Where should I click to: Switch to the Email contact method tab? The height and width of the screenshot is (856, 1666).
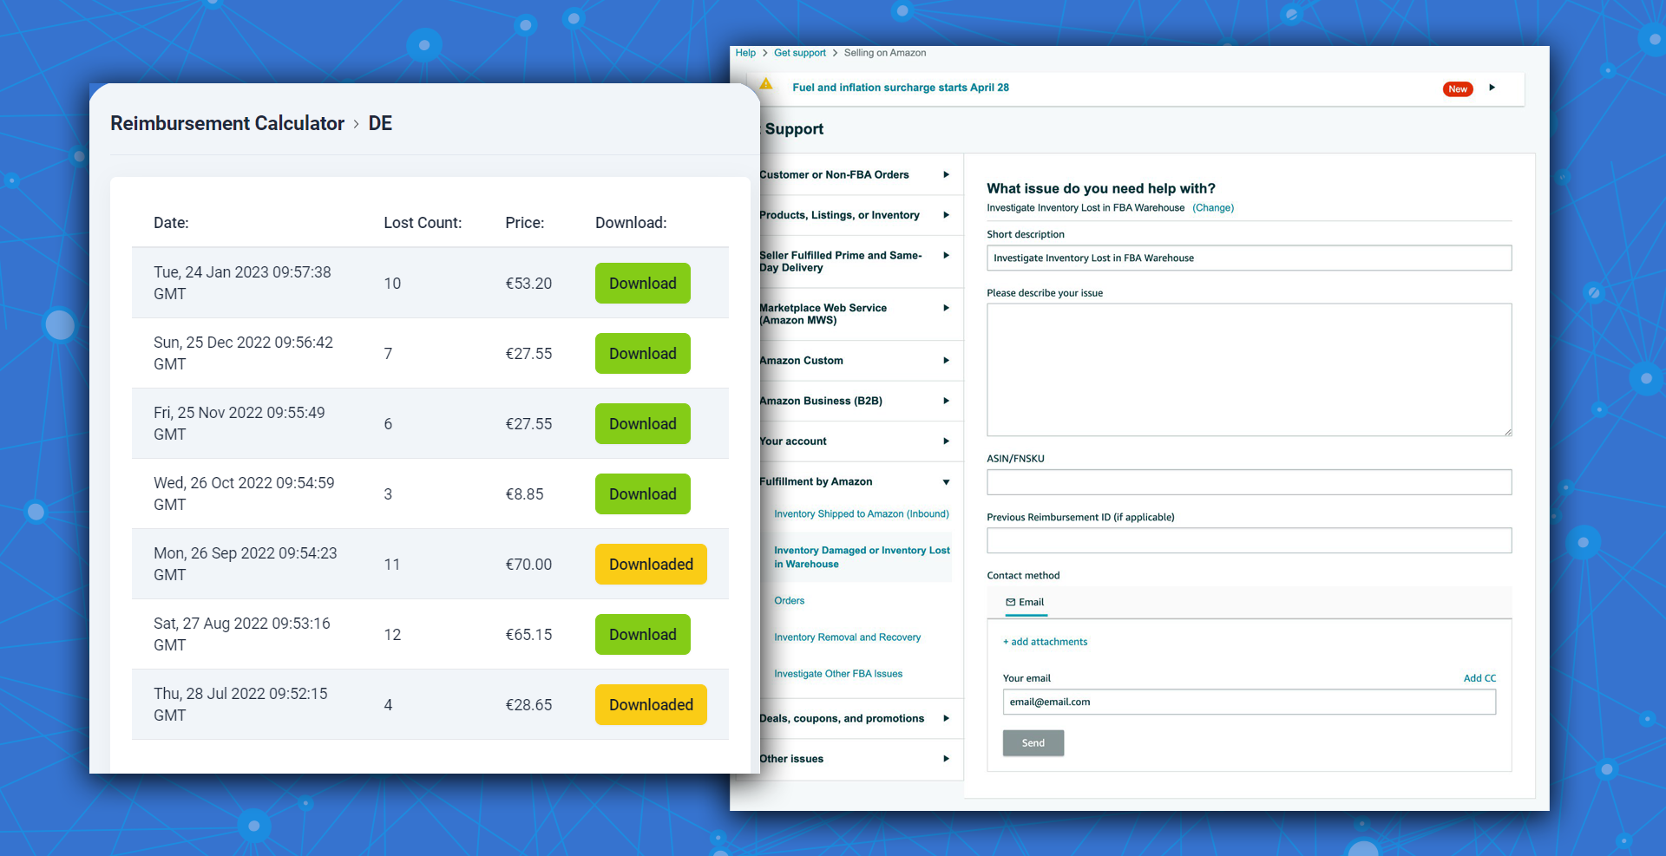tap(1026, 602)
